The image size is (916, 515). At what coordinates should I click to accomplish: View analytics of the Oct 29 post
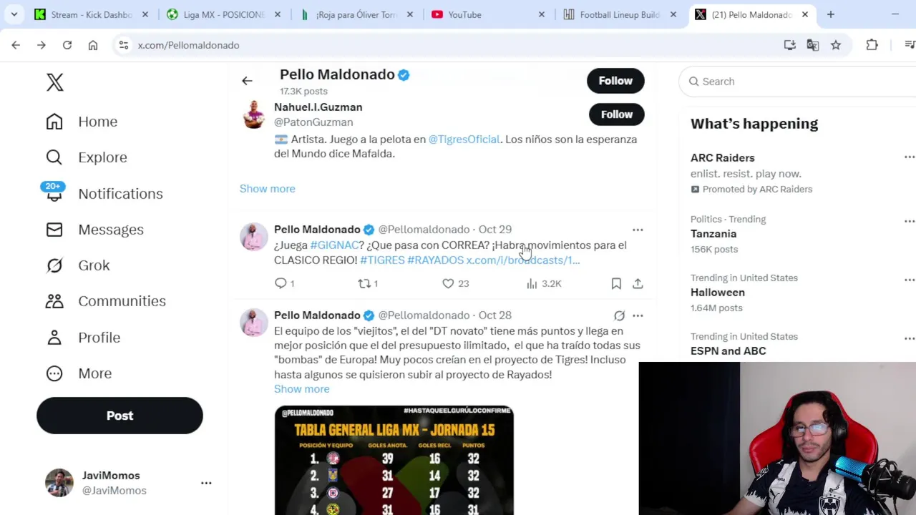point(544,284)
